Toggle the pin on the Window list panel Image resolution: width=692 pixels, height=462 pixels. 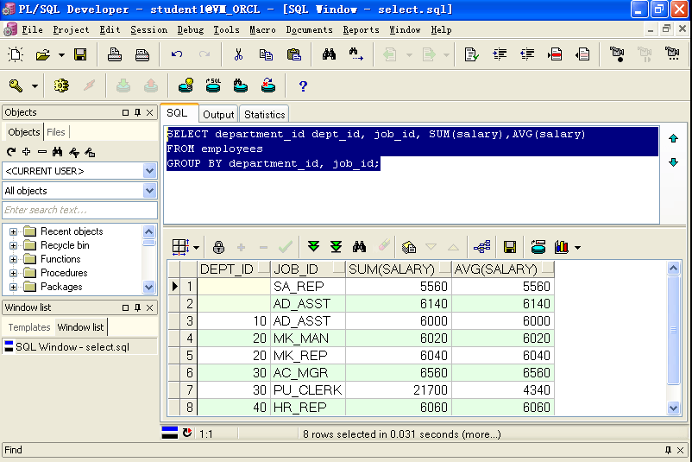coord(137,307)
